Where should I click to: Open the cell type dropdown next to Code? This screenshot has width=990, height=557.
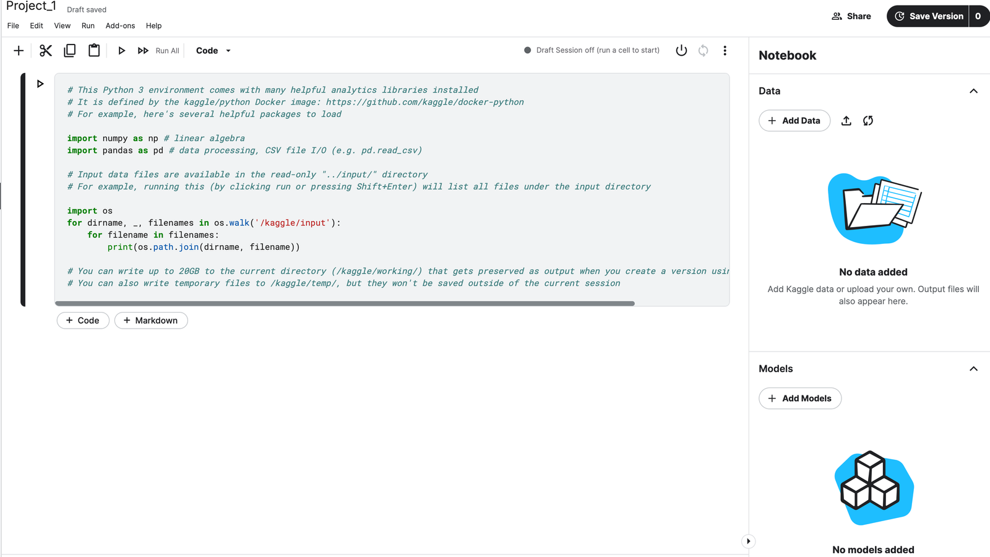click(x=228, y=50)
